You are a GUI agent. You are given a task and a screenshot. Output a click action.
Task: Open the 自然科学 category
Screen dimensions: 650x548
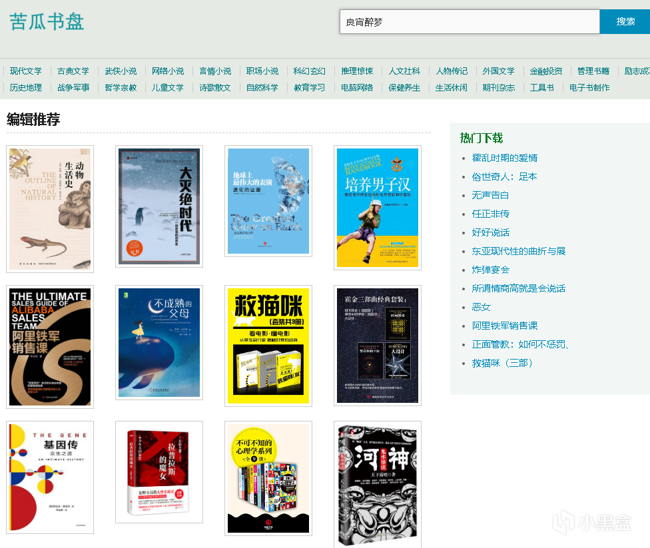coord(262,87)
